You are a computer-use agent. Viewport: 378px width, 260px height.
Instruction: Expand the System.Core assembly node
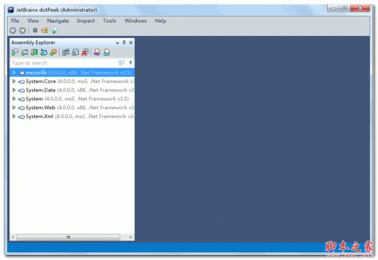tap(14, 81)
